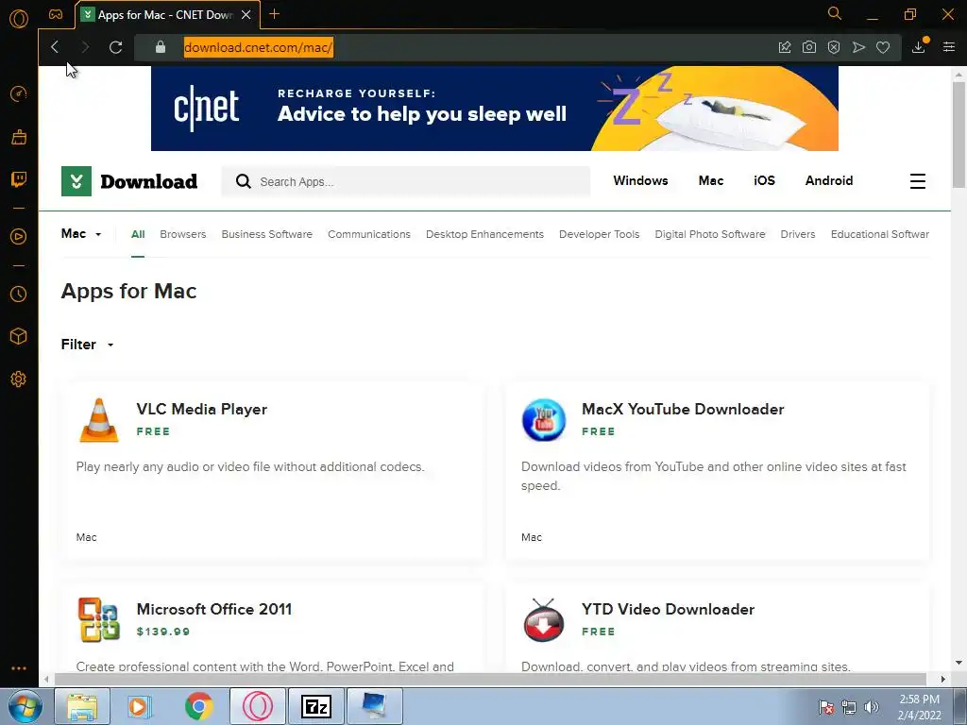Viewport: 967px width, 725px height.
Task: Click the YTD Video Downloader icon
Action: point(543,620)
